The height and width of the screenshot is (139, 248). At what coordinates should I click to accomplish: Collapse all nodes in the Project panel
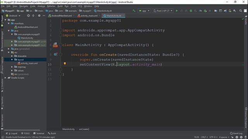pos(33,15)
